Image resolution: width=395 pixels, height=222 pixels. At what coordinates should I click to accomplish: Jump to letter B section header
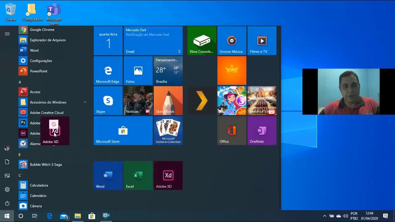point(19,155)
